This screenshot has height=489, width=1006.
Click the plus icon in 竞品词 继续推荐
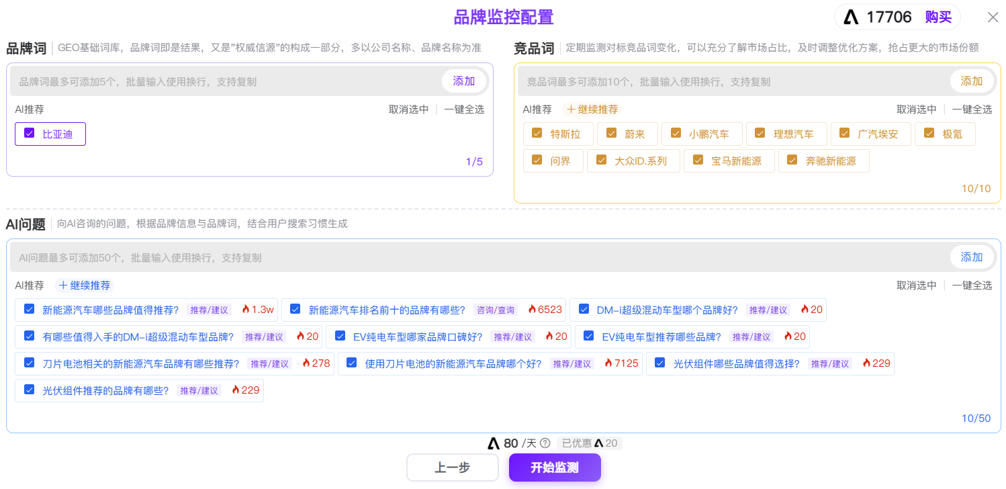571,109
